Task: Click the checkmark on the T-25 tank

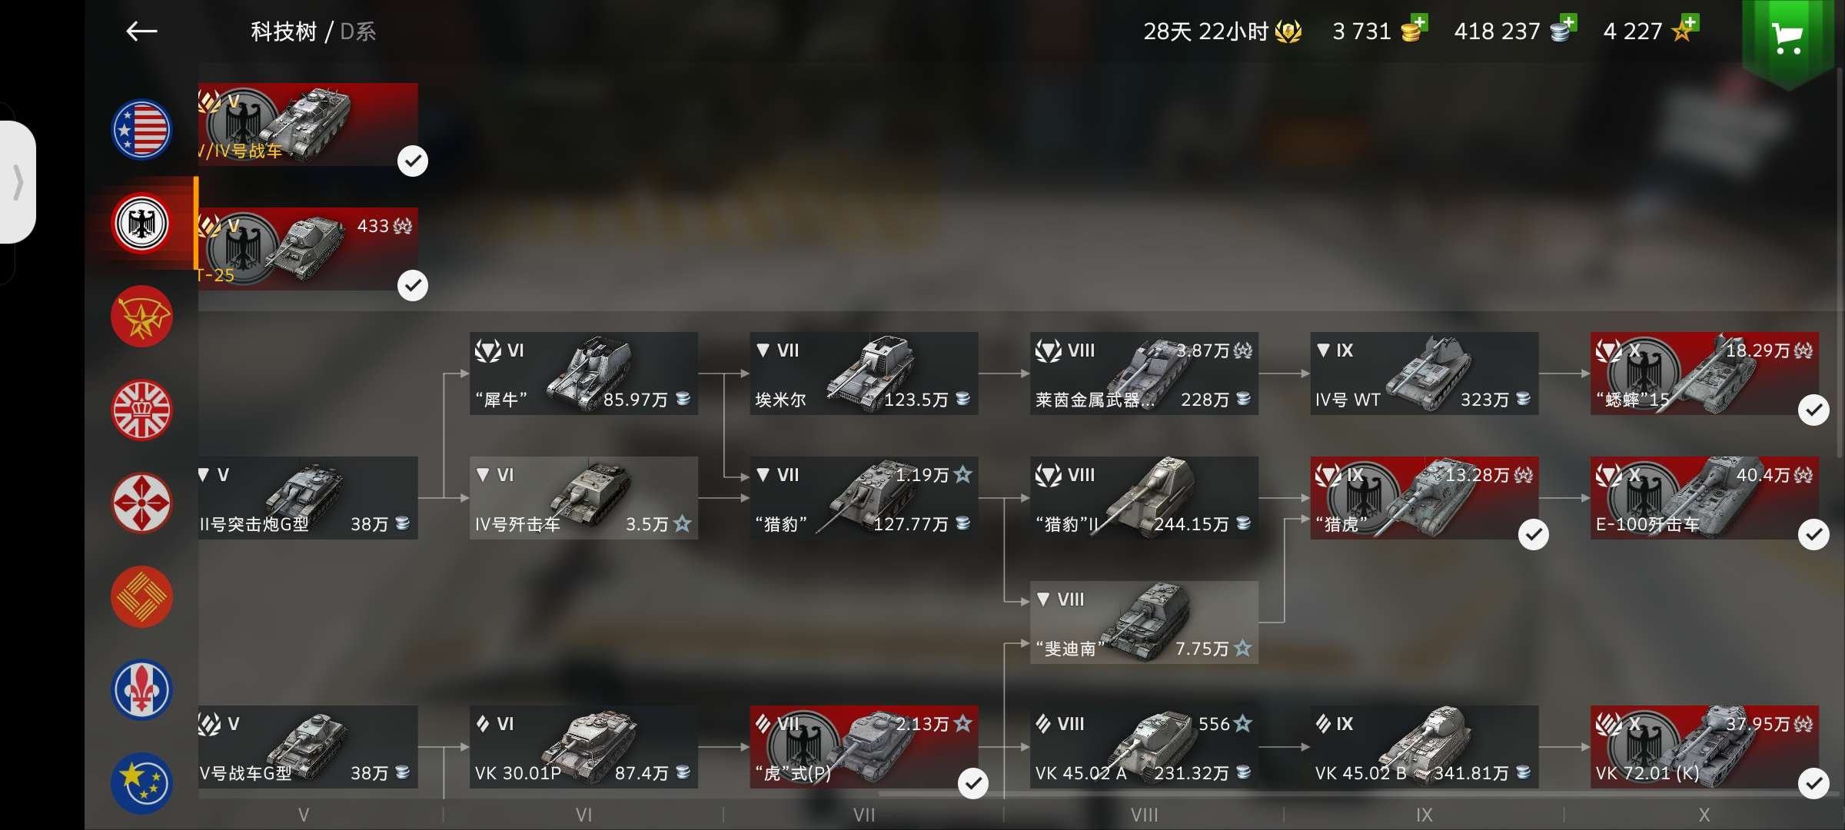Action: [413, 285]
